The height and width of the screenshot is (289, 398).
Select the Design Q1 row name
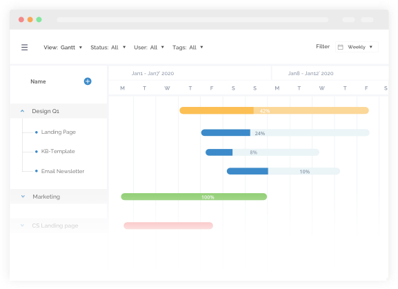(x=46, y=111)
